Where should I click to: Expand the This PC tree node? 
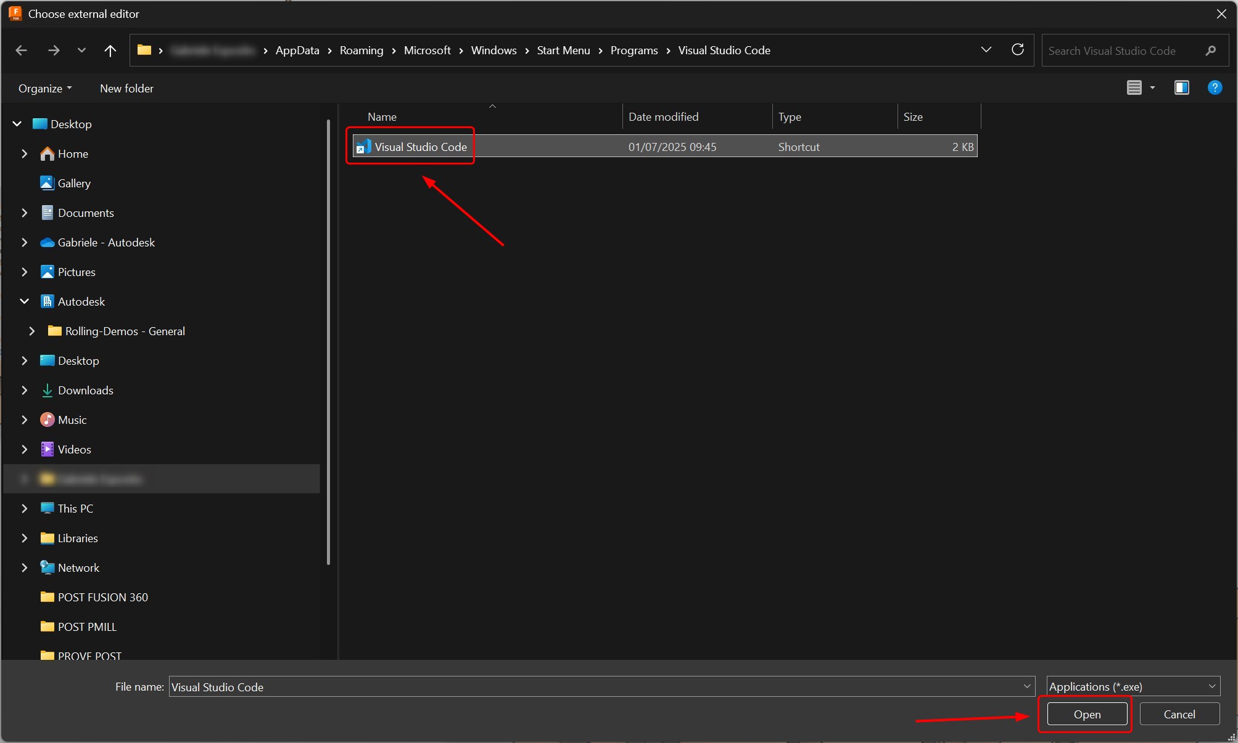point(25,508)
